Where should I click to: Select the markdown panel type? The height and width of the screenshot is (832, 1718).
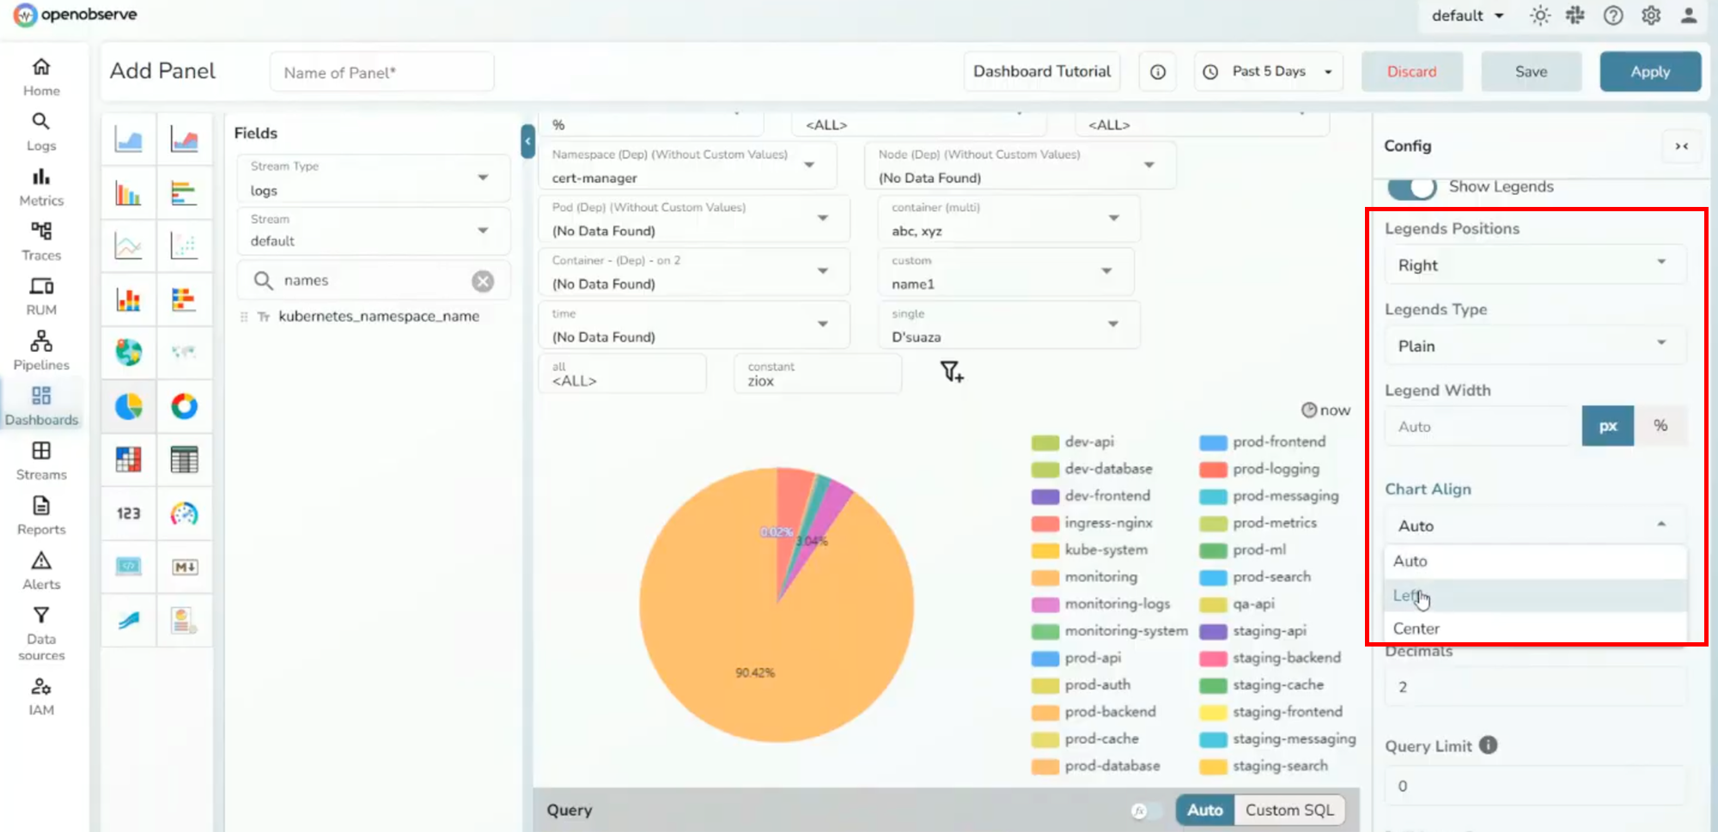pos(185,567)
